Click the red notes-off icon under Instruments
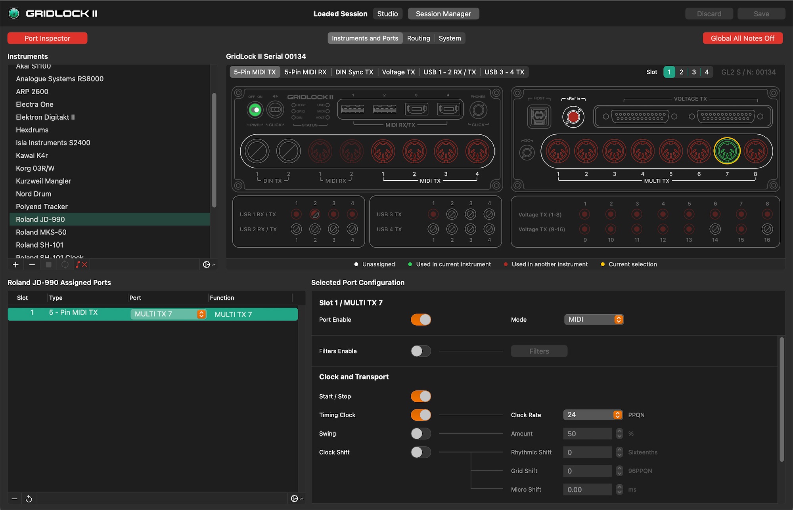793x510 pixels. point(81,265)
